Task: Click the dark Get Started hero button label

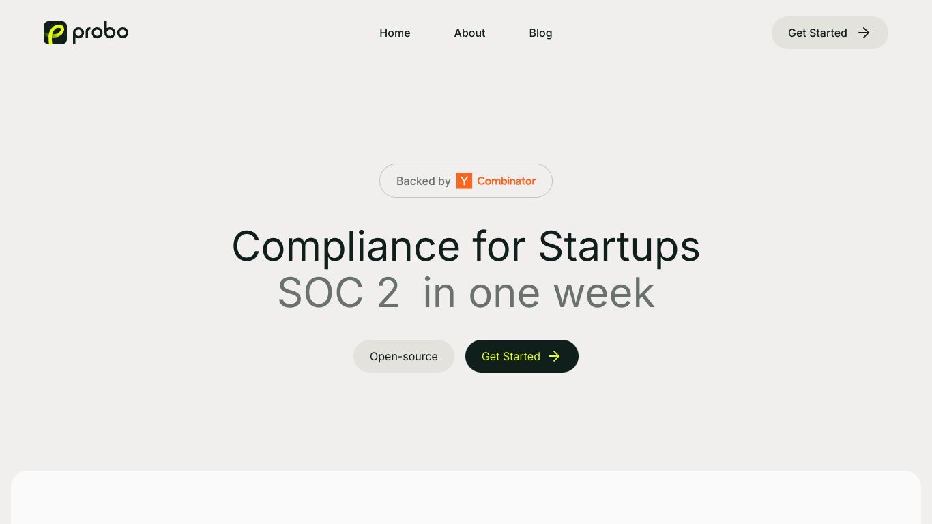Action: (511, 356)
